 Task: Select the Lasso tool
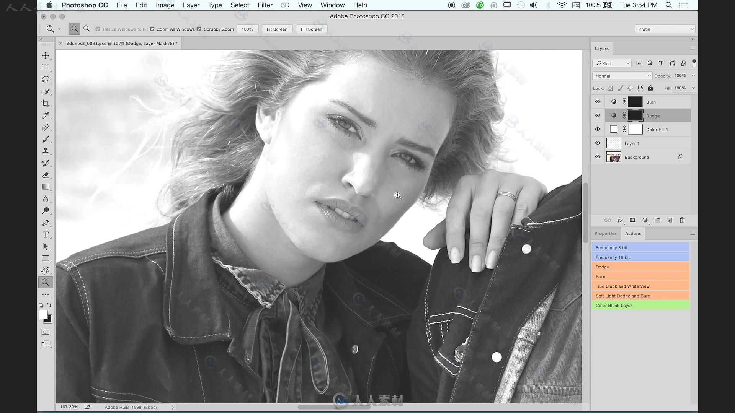pyautogui.click(x=46, y=80)
